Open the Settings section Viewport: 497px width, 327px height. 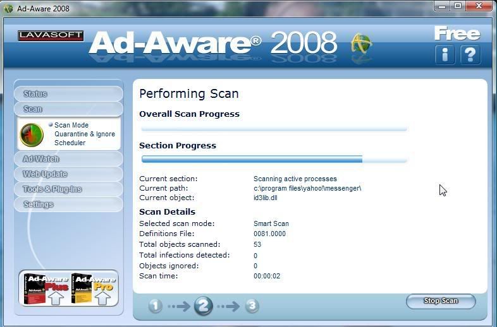click(x=68, y=204)
